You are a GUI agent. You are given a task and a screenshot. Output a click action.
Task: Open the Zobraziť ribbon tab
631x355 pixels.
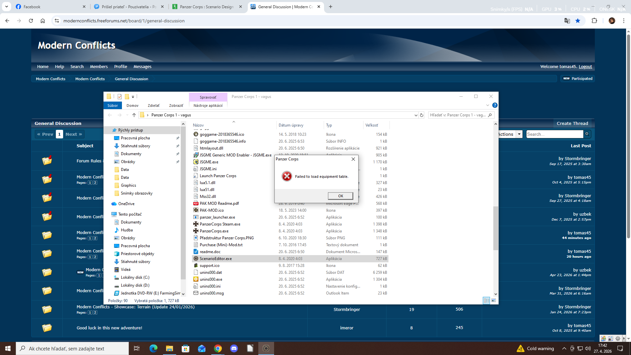pyautogui.click(x=176, y=106)
